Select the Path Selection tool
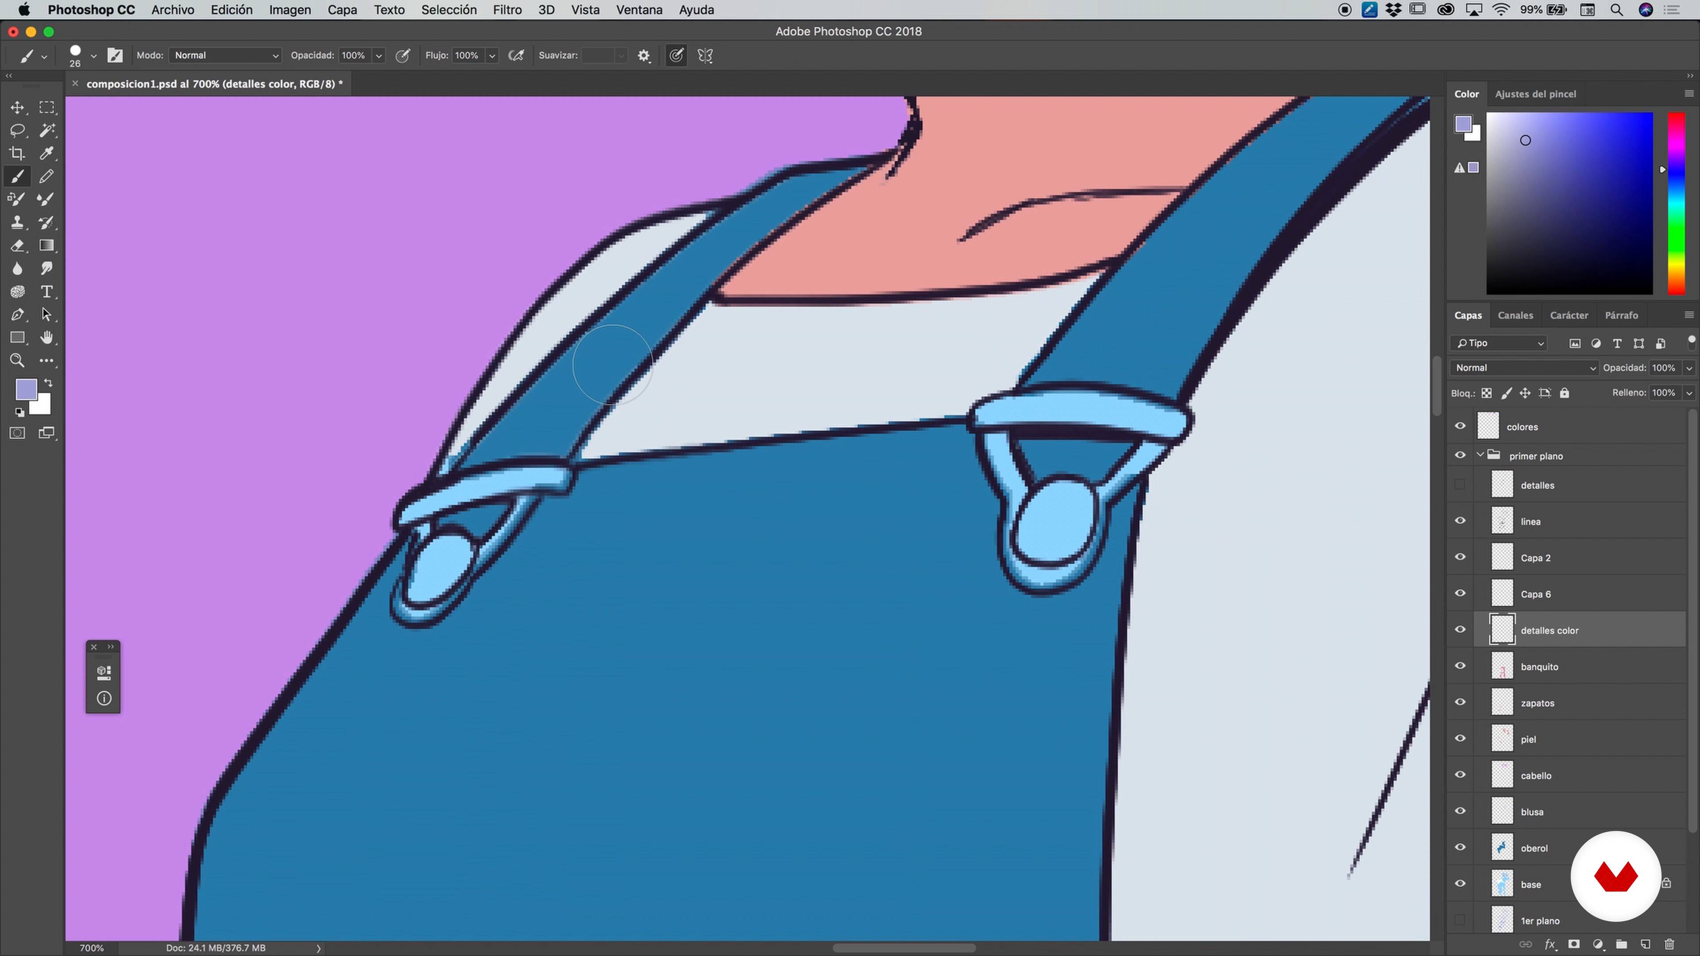 click(46, 315)
